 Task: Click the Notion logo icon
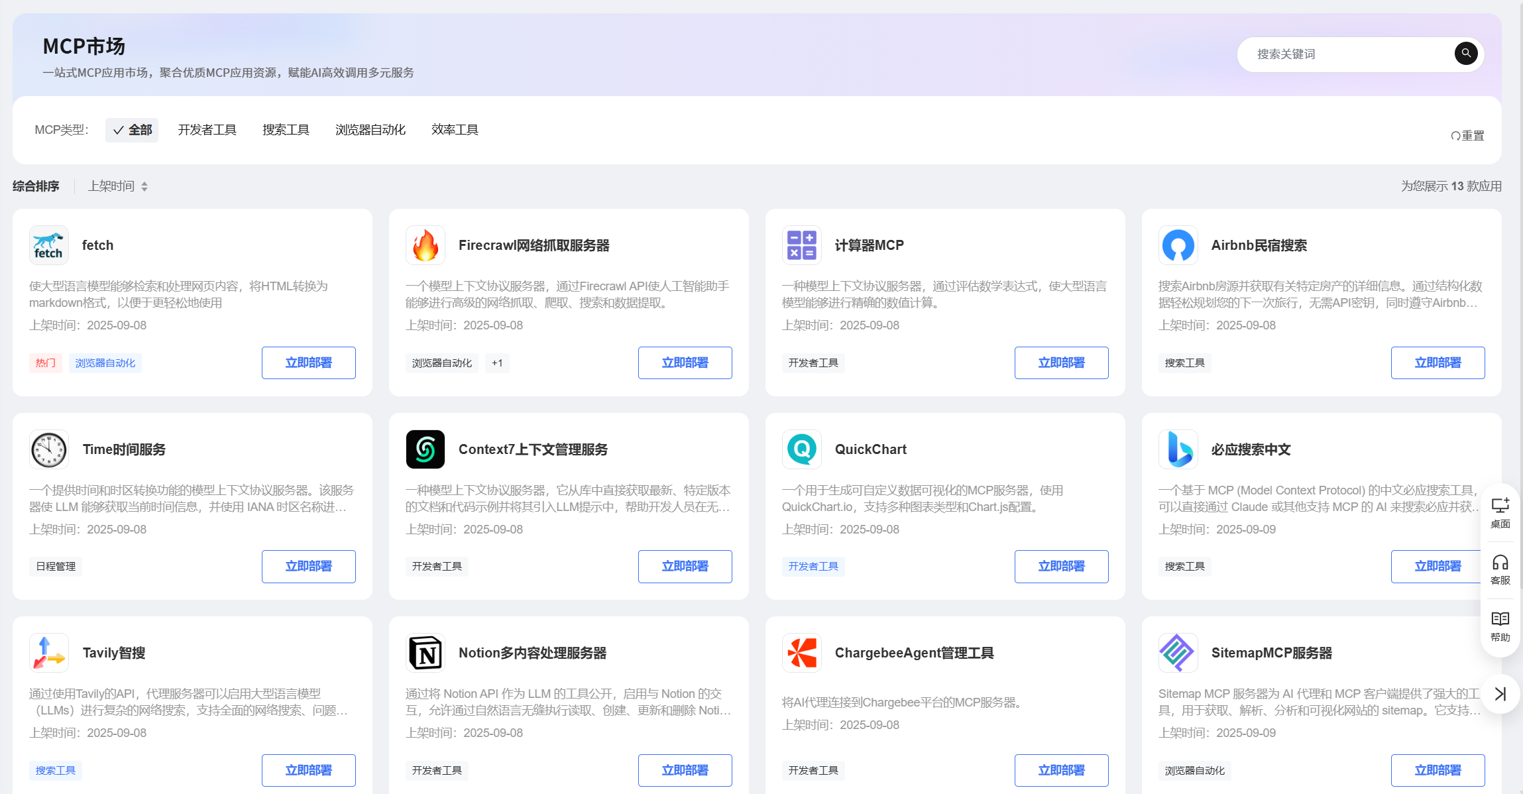[x=425, y=653]
